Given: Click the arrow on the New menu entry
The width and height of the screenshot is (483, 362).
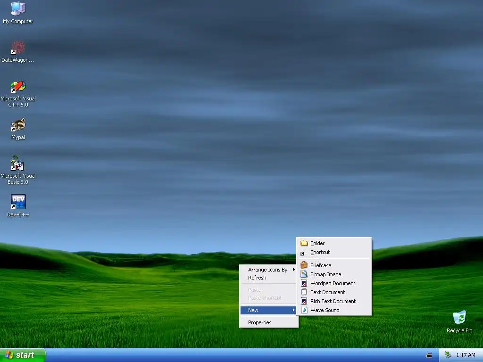Looking at the screenshot, I should click(x=293, y=310).
